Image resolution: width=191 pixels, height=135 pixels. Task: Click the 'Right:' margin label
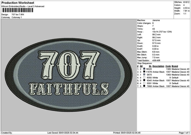click(140, 37)
